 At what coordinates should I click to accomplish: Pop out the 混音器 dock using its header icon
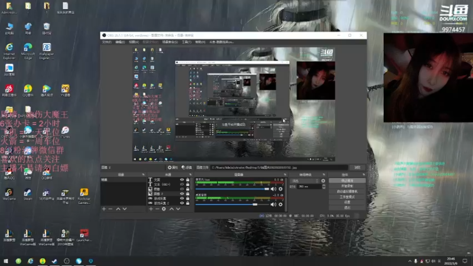tap(285, 174)
